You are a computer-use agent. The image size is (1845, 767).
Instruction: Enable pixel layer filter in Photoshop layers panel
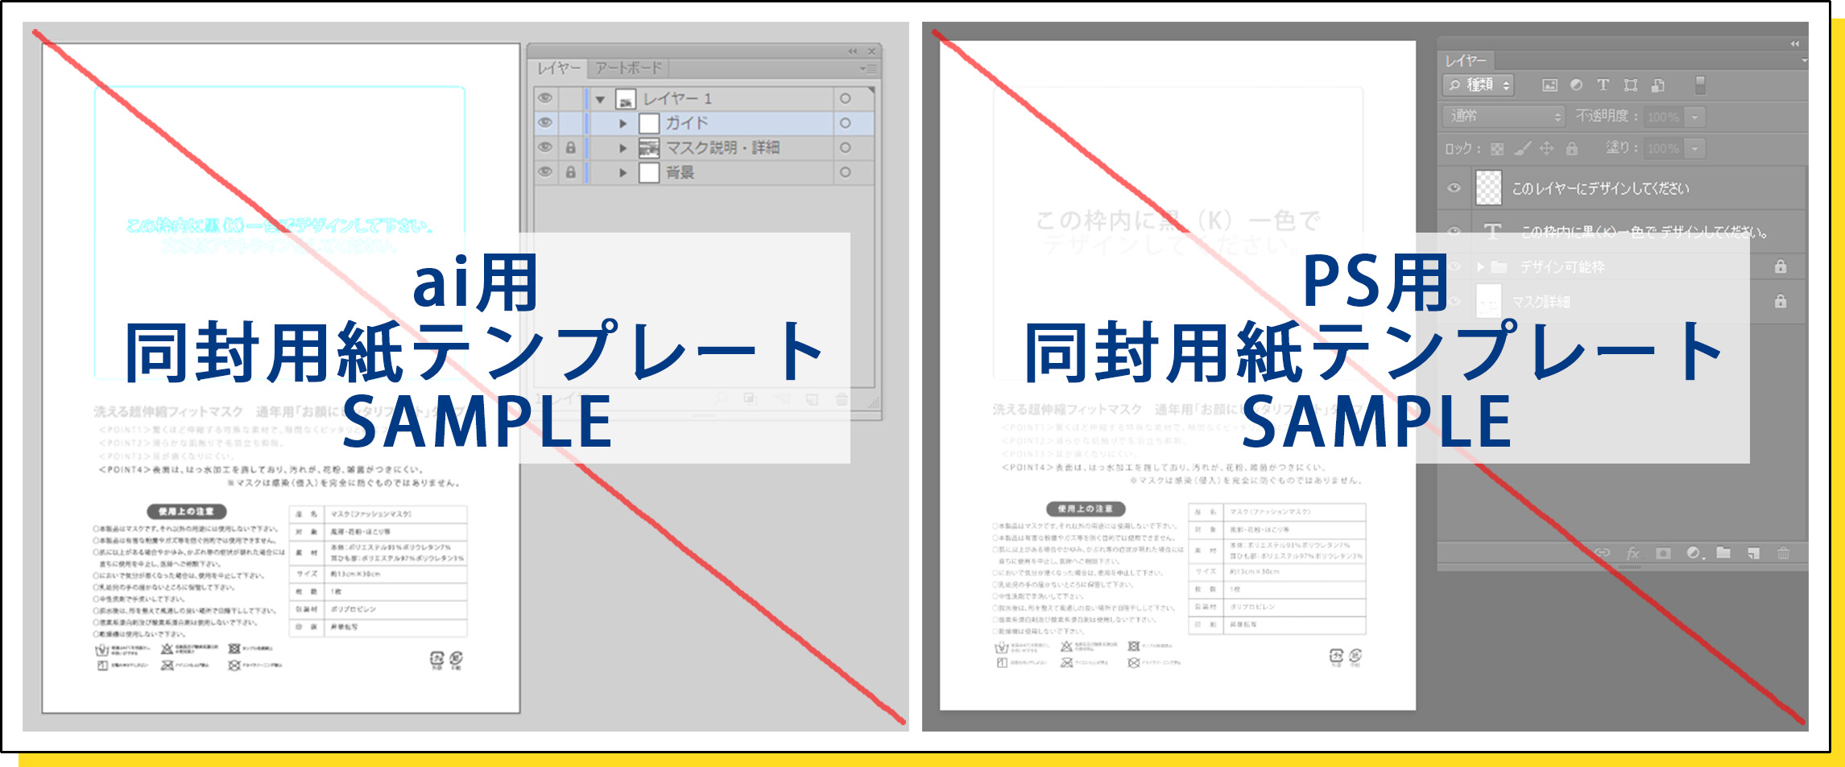click(x=1549, y=85)
